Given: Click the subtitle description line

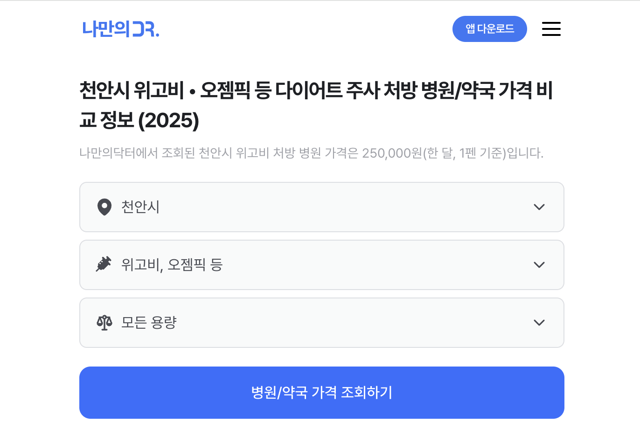Looking at the screenshot, I should click(x=312, y=152).
